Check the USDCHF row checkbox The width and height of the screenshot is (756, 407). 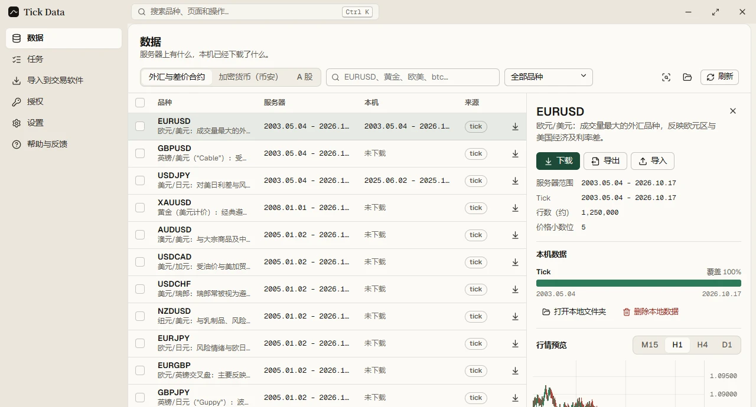(x=140, y=289)
